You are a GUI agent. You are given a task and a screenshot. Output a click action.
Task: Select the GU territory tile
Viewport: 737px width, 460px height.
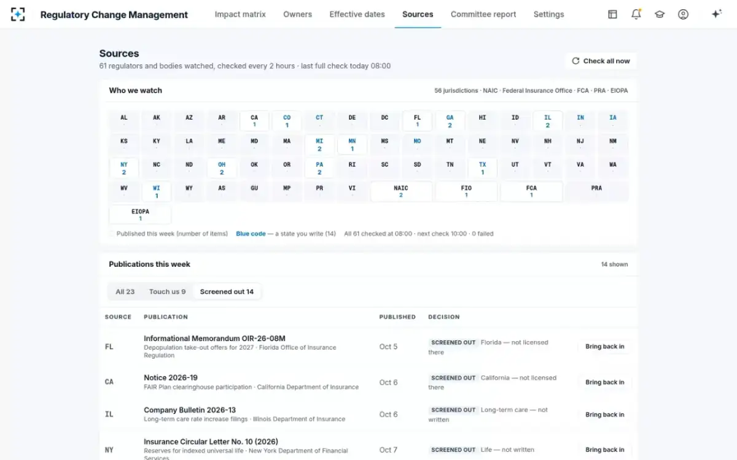[254, 191]
